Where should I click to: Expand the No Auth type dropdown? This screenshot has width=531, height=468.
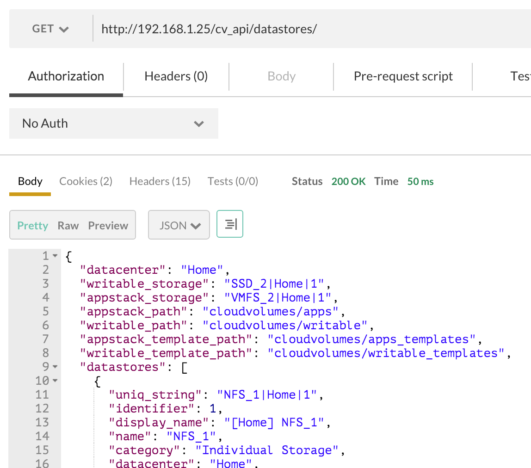pos(113,123)
